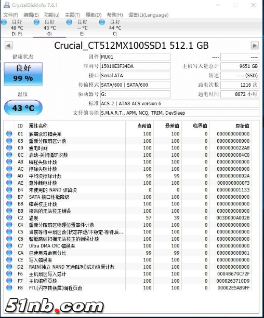Click the status icon for attribute D2
Screen dimensions: 264x318
9,267
